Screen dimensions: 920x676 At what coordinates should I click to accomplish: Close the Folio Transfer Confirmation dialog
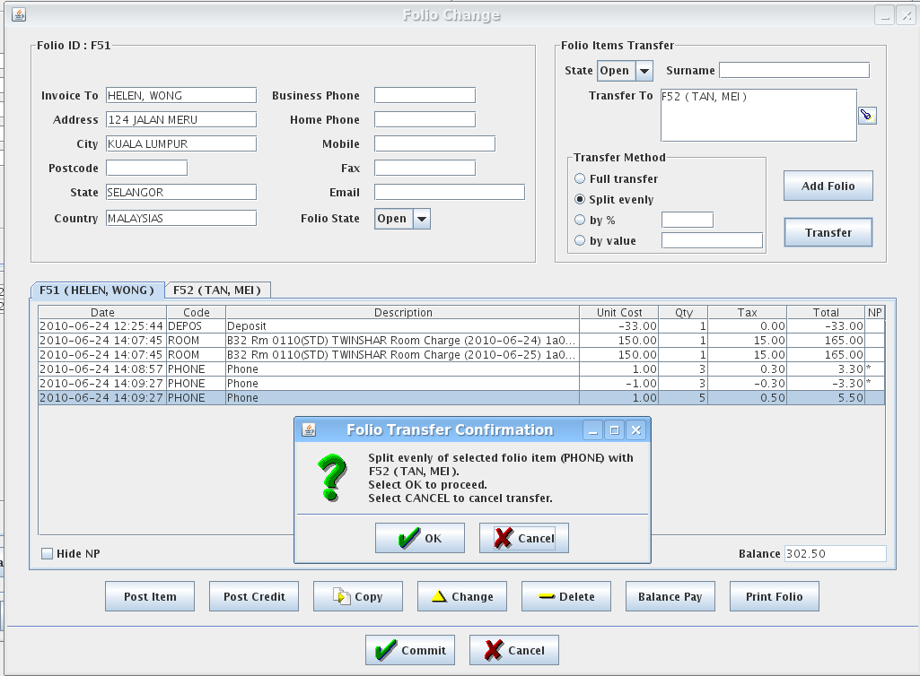636,430
